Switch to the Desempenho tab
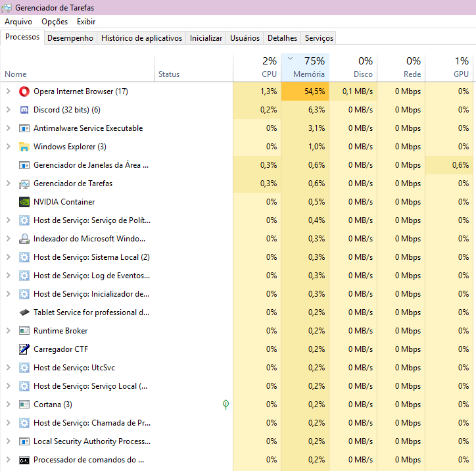Screen dimensions: 476x471 click(x=70, y=38)
